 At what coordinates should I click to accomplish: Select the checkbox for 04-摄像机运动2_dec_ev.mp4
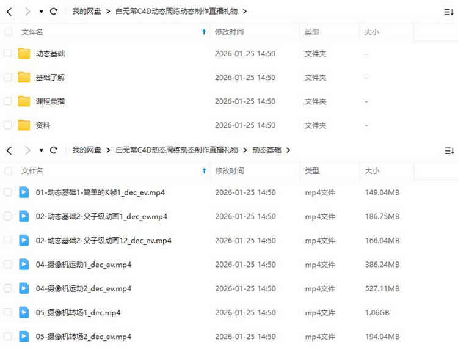click(x=8, y=288)
